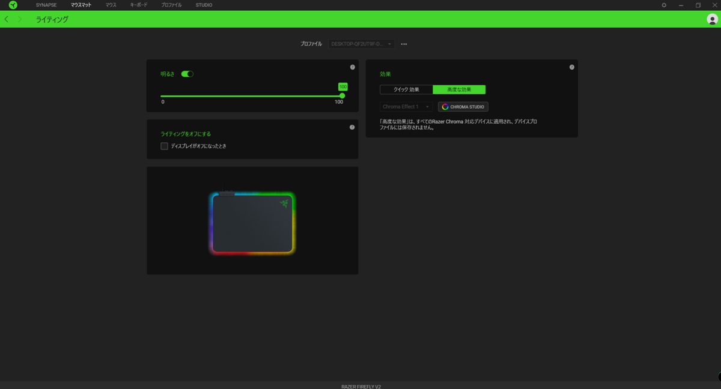Switch to the プロファイル top tab

click(171, 5)
